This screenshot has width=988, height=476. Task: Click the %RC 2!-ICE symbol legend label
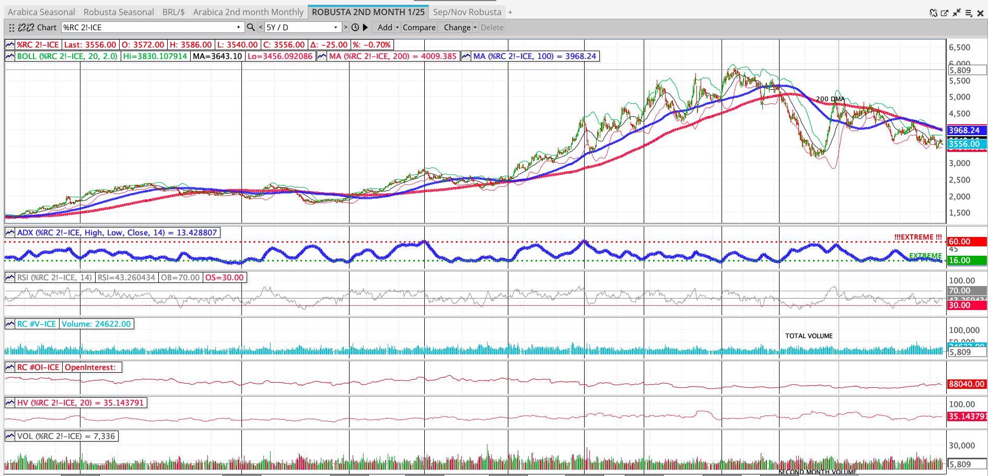[x=38, y=45]
